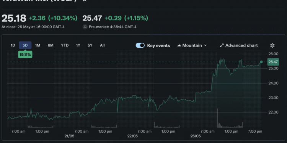Click the (+10.34%) percent change
This screenshot has height=143, width=287.
tap(63, 18)
